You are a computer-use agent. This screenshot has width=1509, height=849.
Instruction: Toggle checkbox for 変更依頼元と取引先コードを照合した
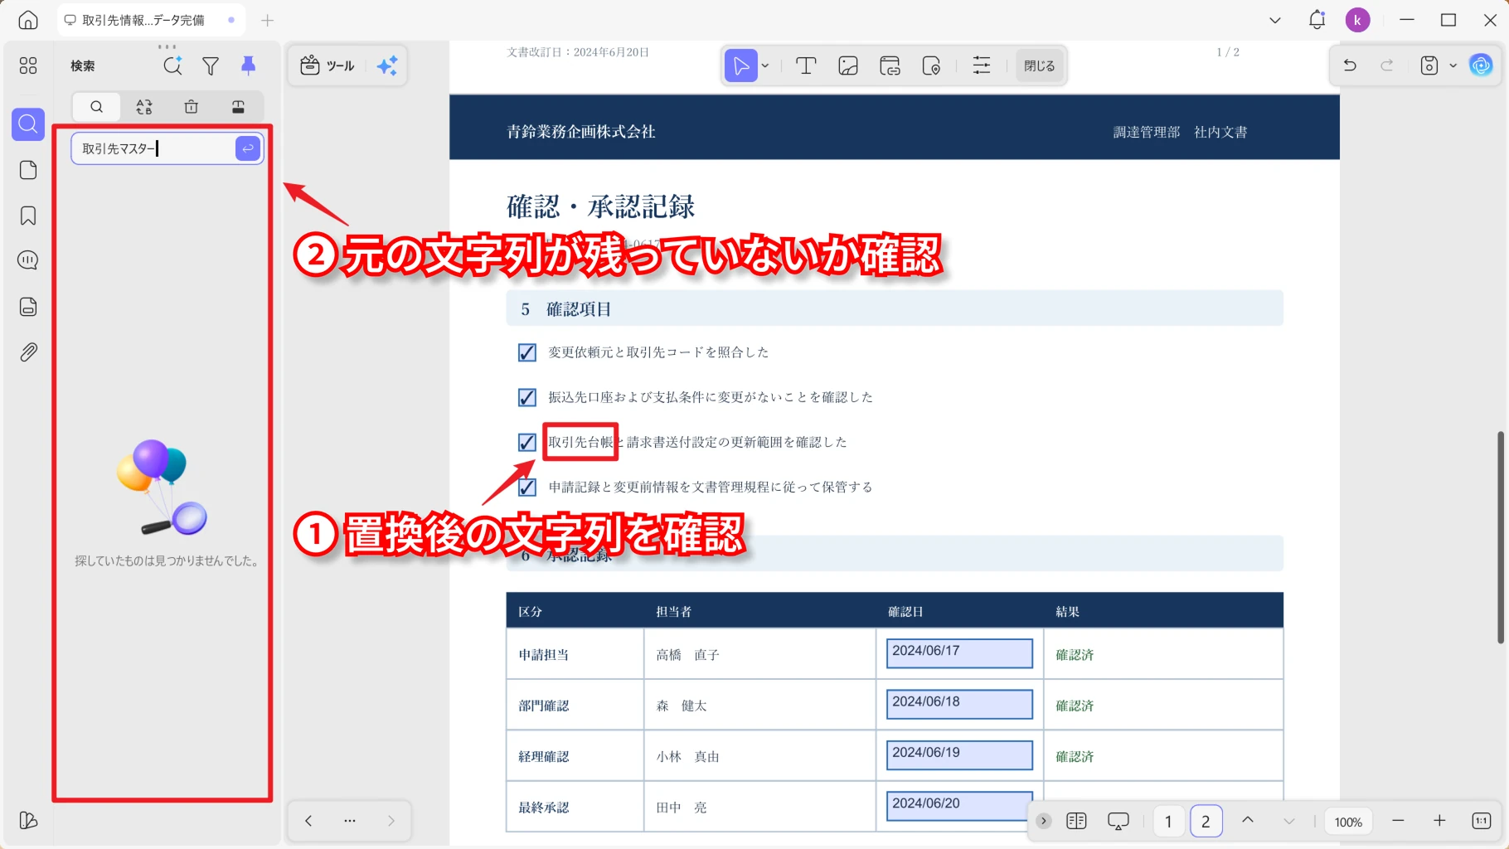coord(527,352)
